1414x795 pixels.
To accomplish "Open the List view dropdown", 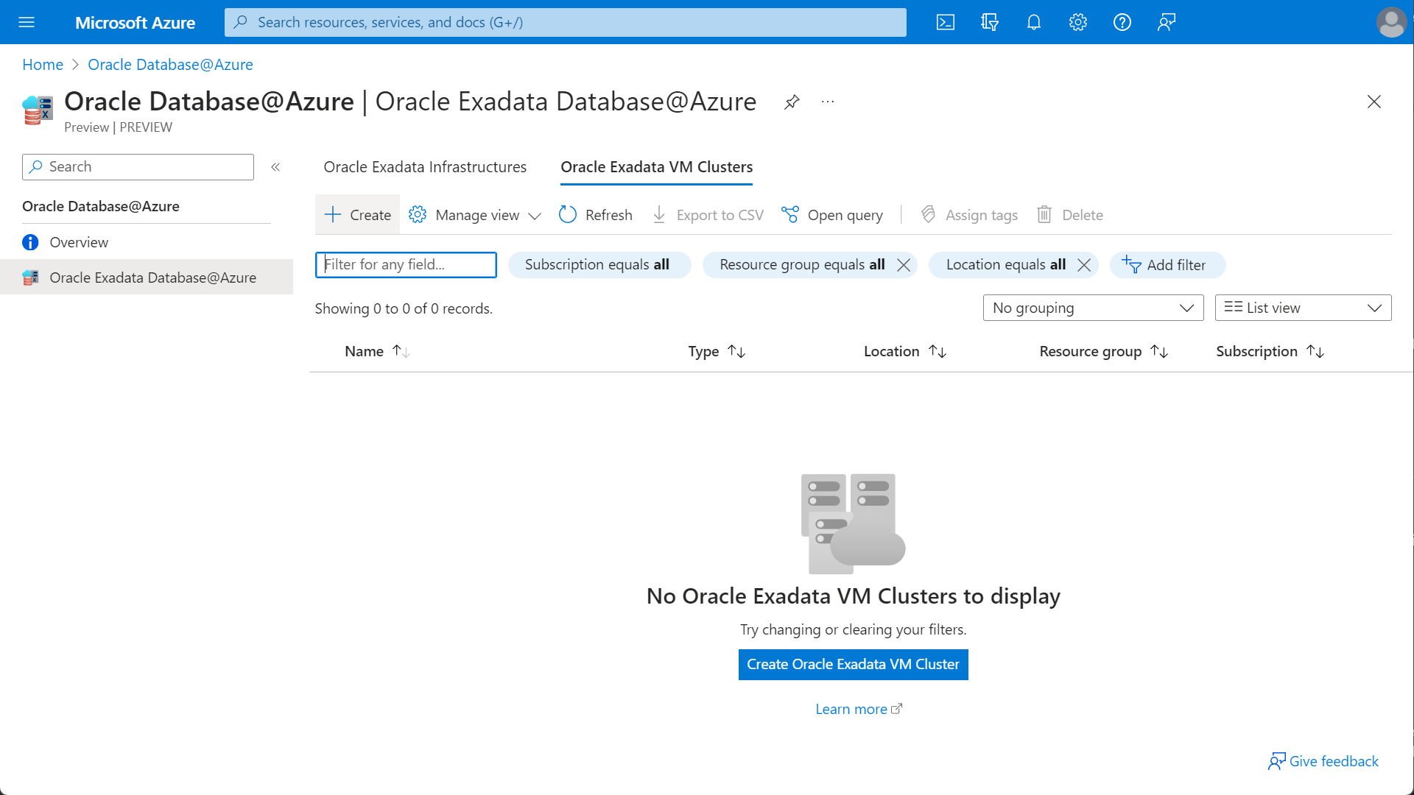I will (x=1302, y=308).
